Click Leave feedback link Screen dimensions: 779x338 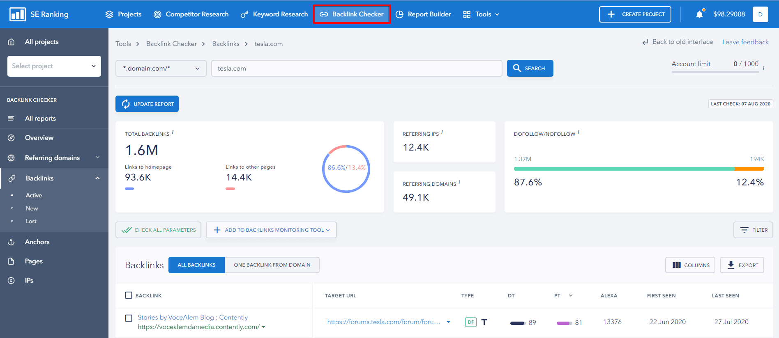[x=745, y=42]
